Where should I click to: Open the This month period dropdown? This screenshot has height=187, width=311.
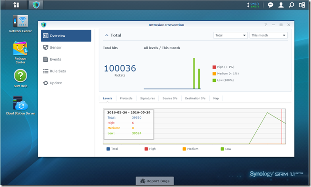pos(268,36)
